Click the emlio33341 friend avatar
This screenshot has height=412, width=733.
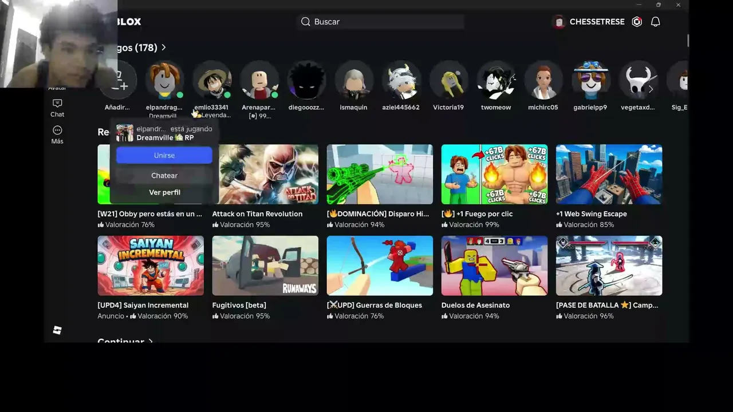pos(212,80)
